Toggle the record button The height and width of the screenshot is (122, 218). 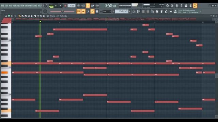coord(65,6)
